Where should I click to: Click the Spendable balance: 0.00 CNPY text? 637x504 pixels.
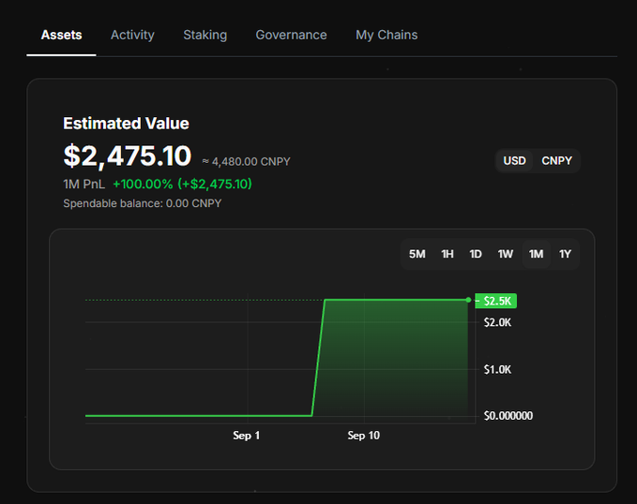coord(143,203)
